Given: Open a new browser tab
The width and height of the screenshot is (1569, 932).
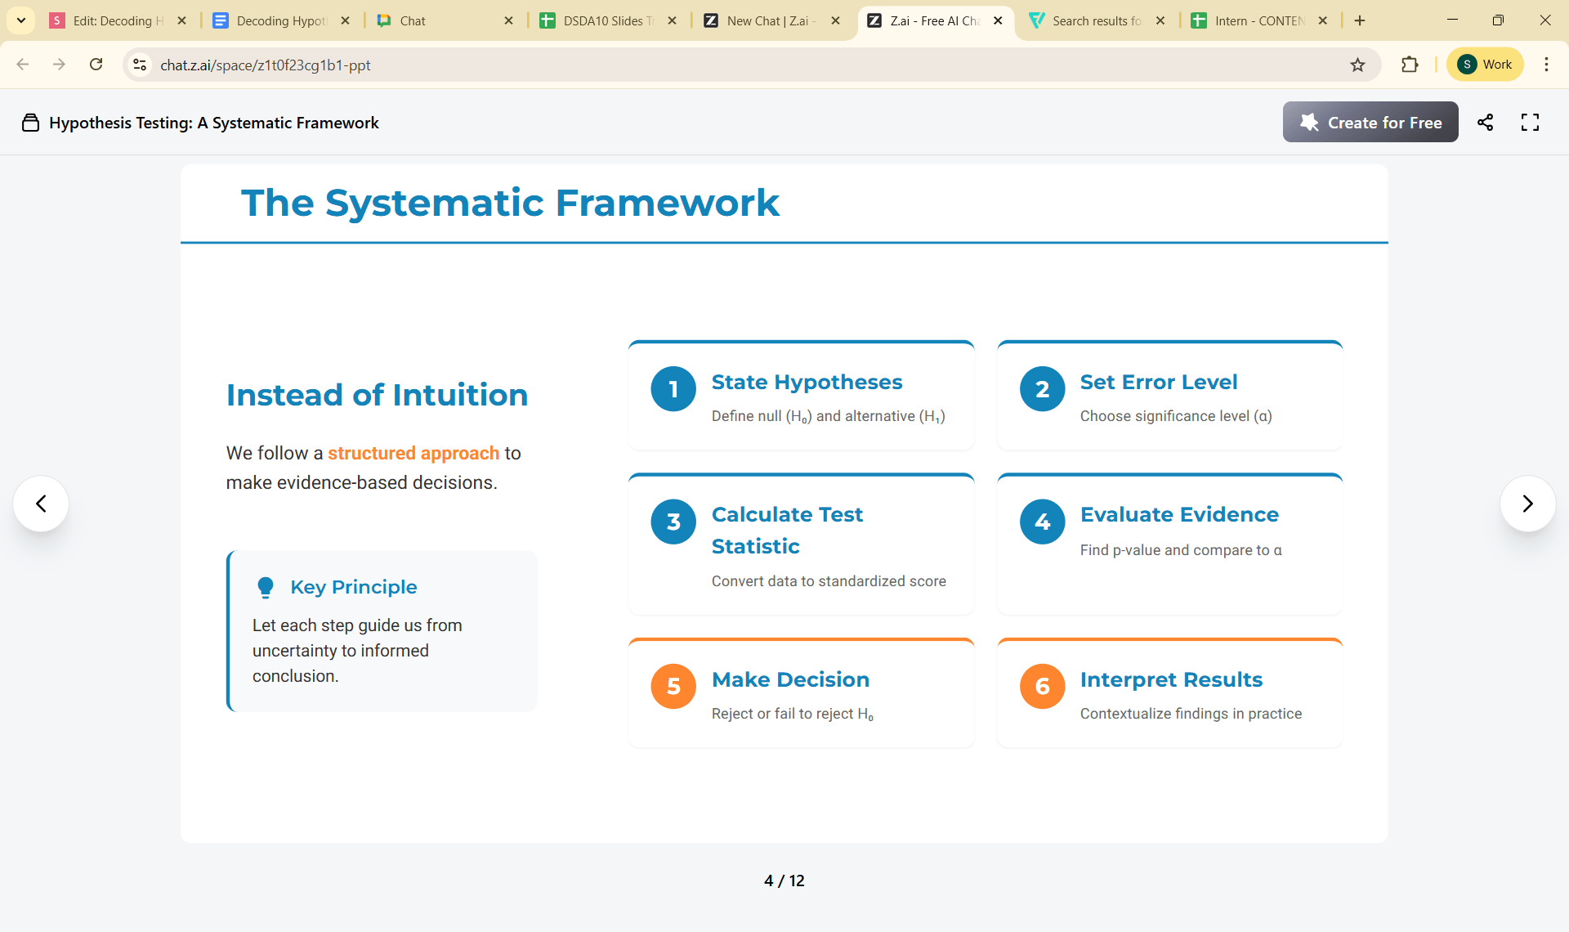Looking at the screenshot, I should tap(1360, 20).
